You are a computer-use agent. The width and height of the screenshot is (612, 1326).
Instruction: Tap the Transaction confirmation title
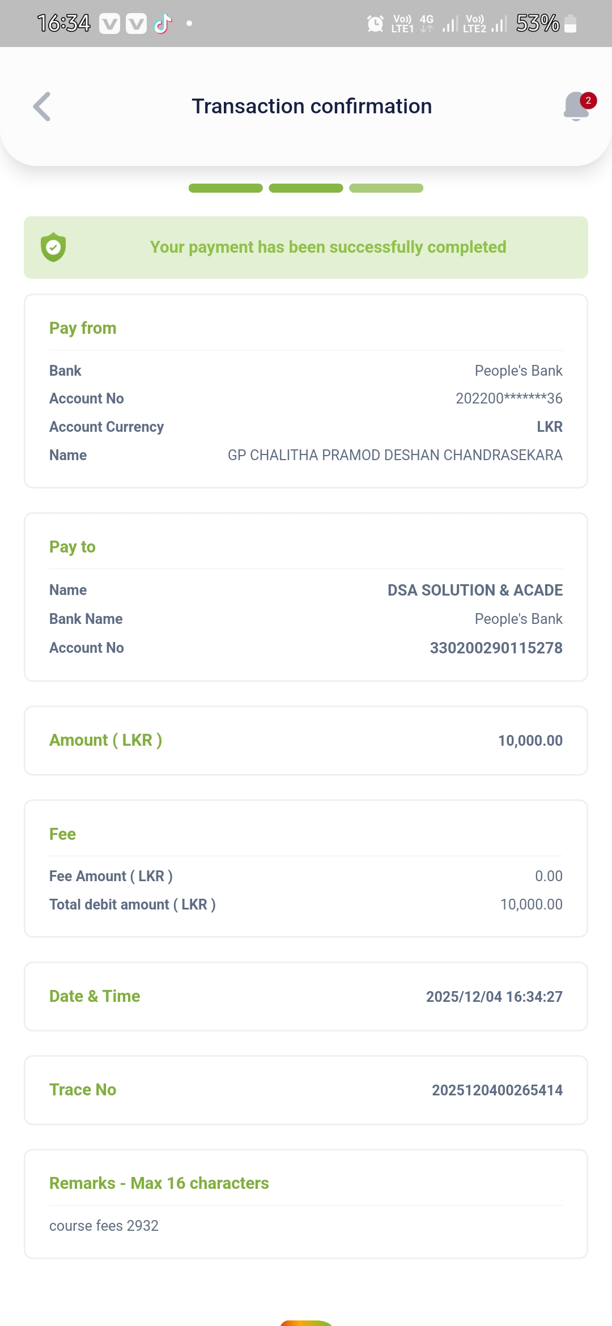(312, 107)
